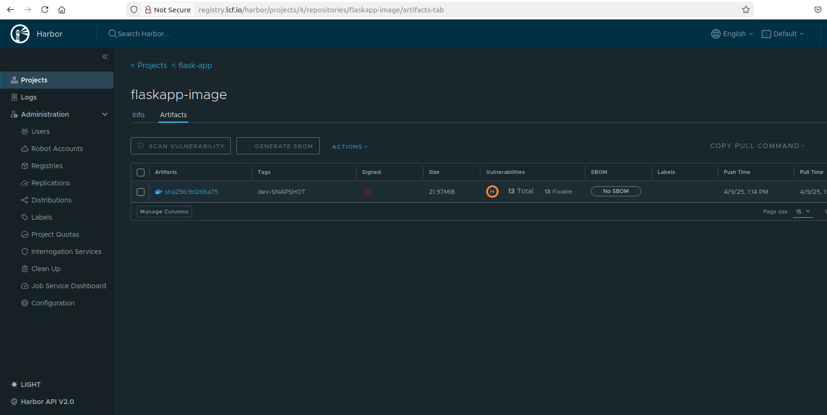
Task: Click the Harbor logo icon
Action: point(20,34)
